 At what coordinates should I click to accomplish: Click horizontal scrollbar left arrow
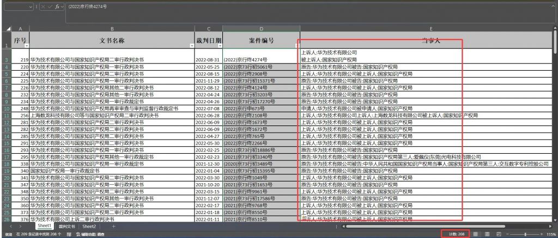(x=343, y=226)
